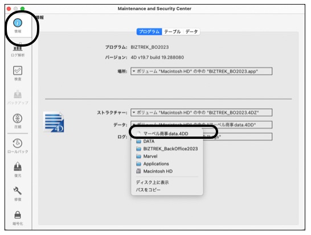Open the ロールバック rollback icon

(x=18, y=146)
